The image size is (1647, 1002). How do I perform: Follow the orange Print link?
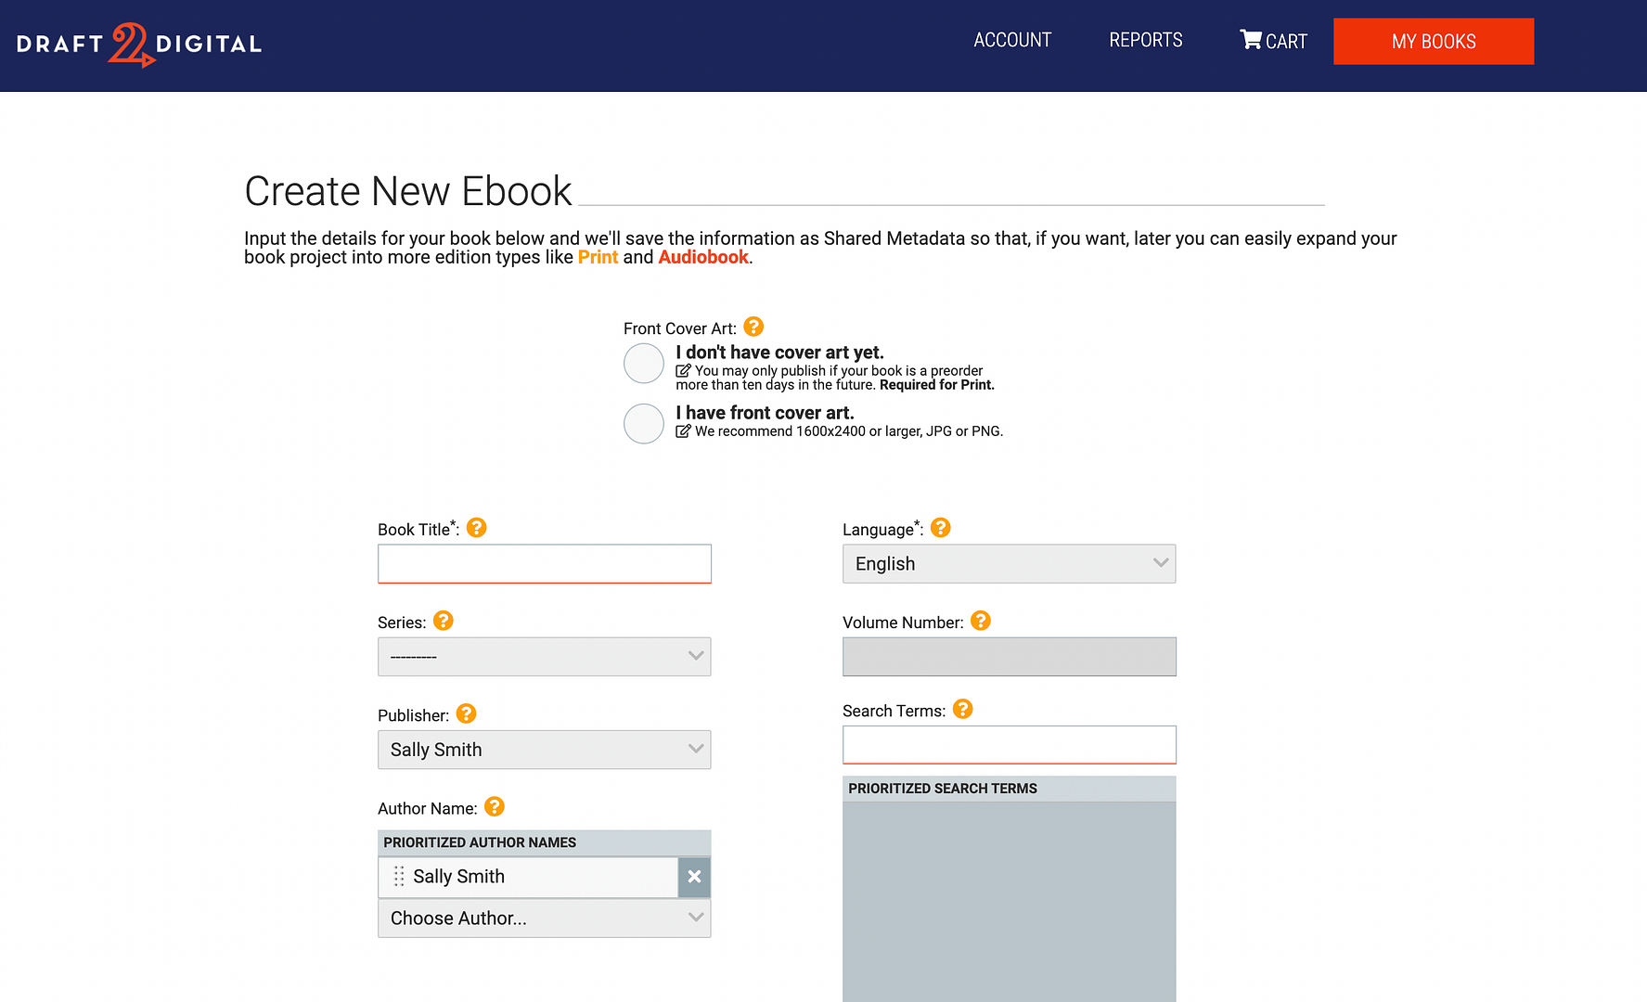click(x=598, y=257)
